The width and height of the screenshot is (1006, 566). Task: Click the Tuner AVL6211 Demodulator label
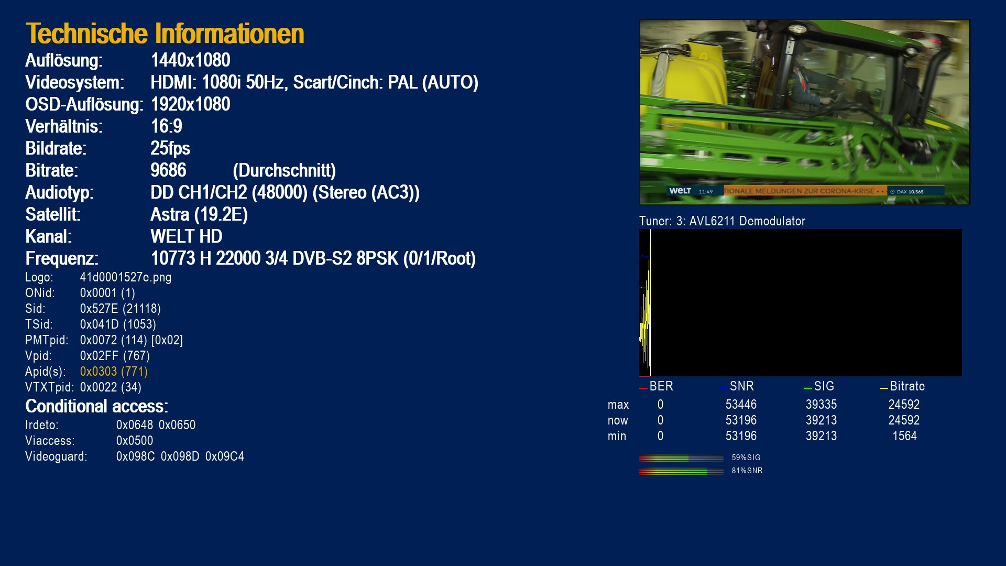tap(722, 221)
